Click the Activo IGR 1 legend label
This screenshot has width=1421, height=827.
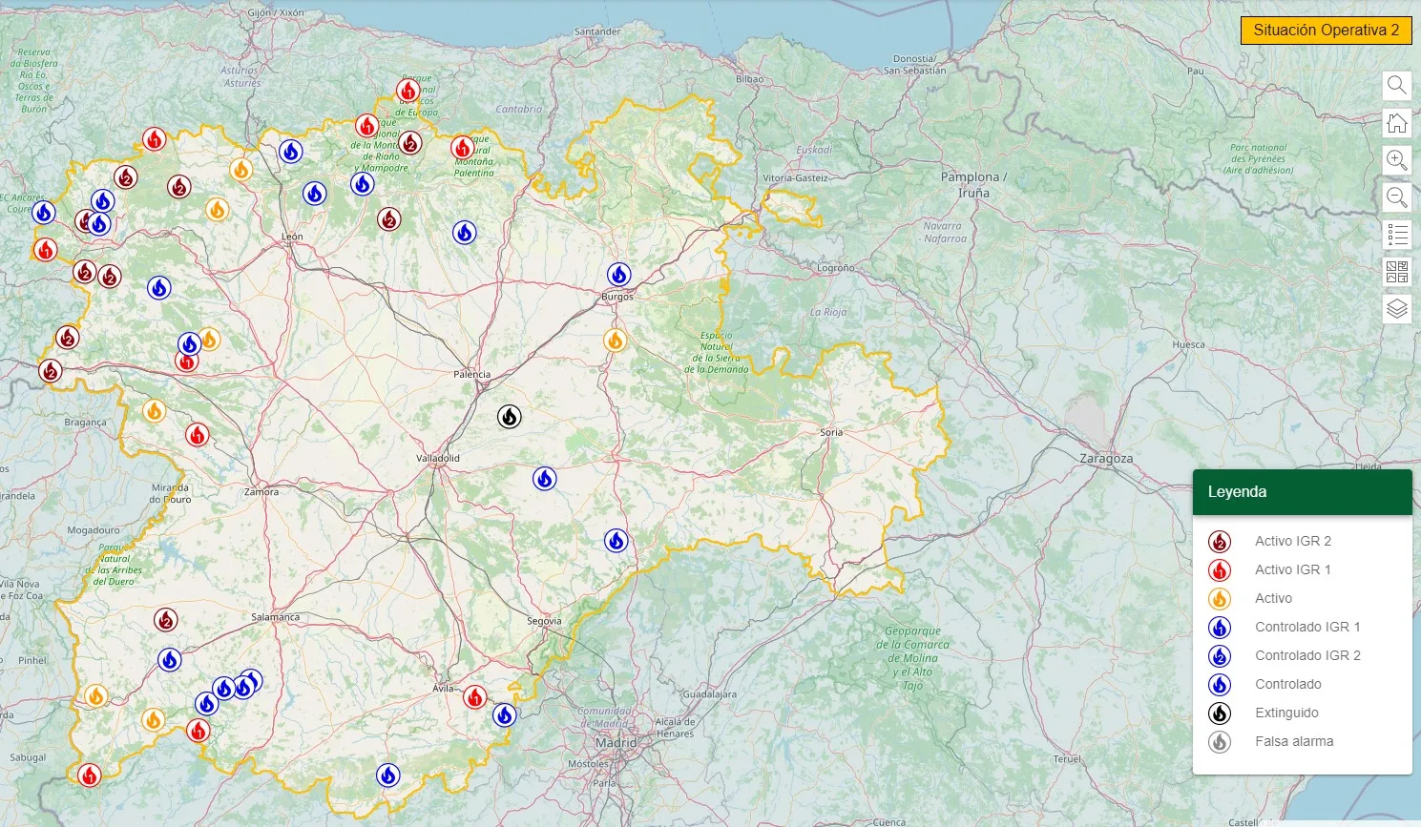pyautogui.click(x=1292, y=569)
